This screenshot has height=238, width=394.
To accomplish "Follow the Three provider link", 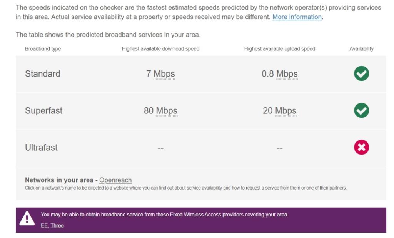I will tap(57, 225).
